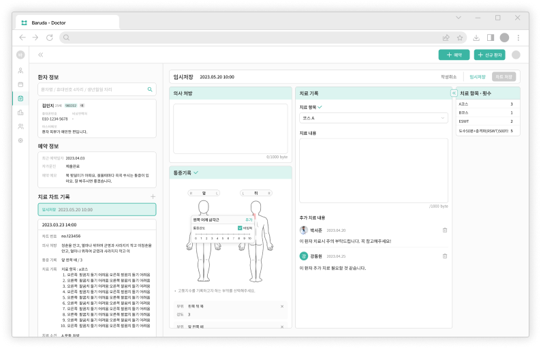The width and height of the screenshot is (541, 349).
Task: Click the round logo at sidebar top
Action: 20,55
